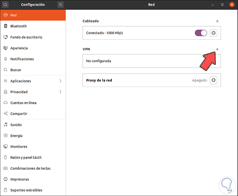Toggle the wired connection switch off
238x196 pixels.
click(x=201, y=33)
